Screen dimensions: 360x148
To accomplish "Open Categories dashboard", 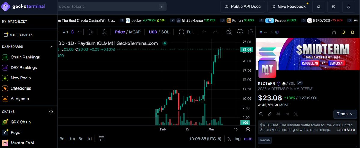I will (21, 88).
